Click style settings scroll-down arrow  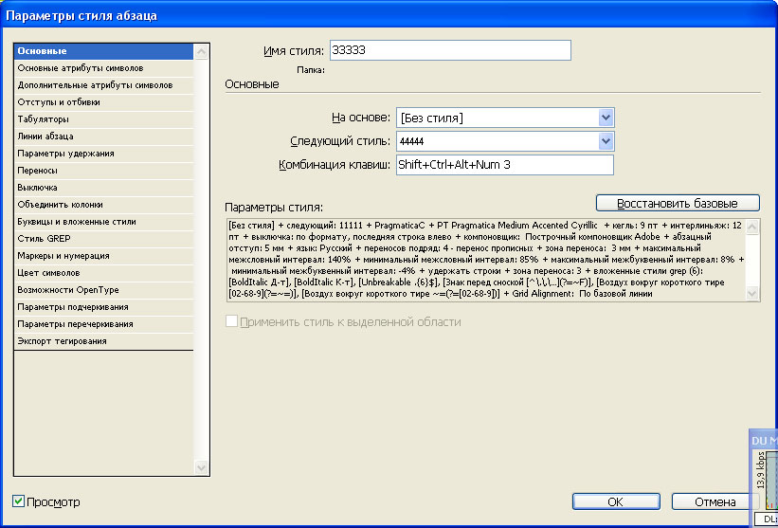point(752,294)
